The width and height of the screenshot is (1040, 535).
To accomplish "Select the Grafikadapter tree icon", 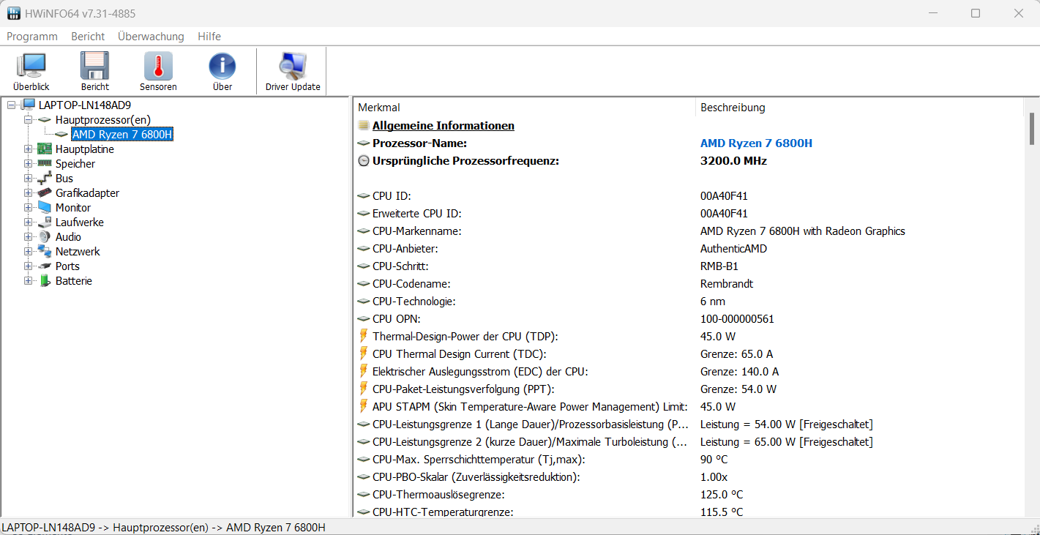I will [45, 193].
